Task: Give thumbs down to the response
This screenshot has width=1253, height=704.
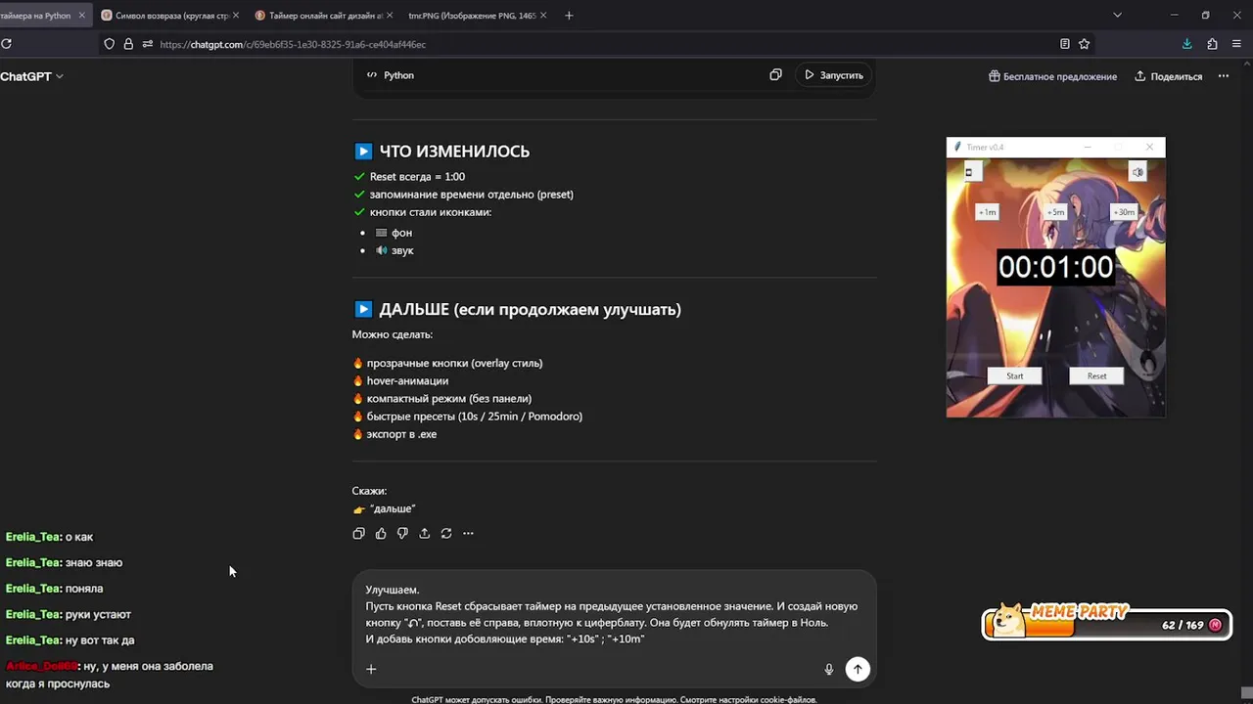Action: coord(402,534)
